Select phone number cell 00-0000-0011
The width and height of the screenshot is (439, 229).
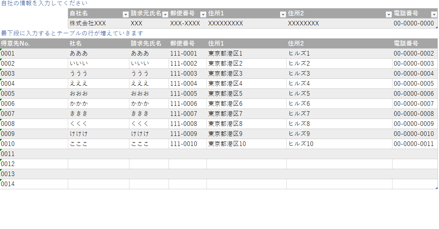[x=413, y=144]
